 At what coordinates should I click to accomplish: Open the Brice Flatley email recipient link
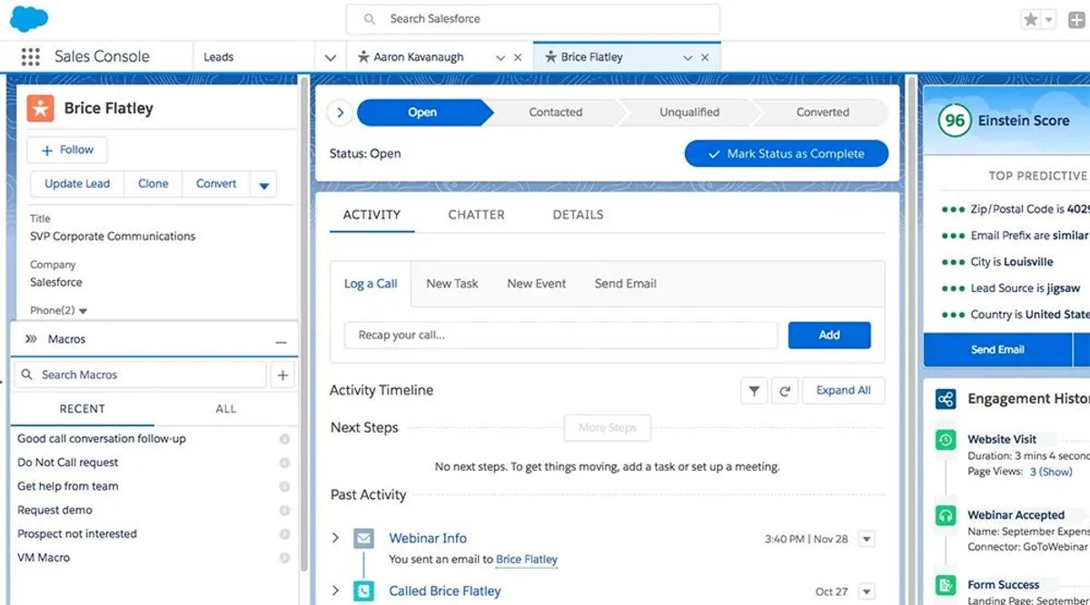coord(527,560)
